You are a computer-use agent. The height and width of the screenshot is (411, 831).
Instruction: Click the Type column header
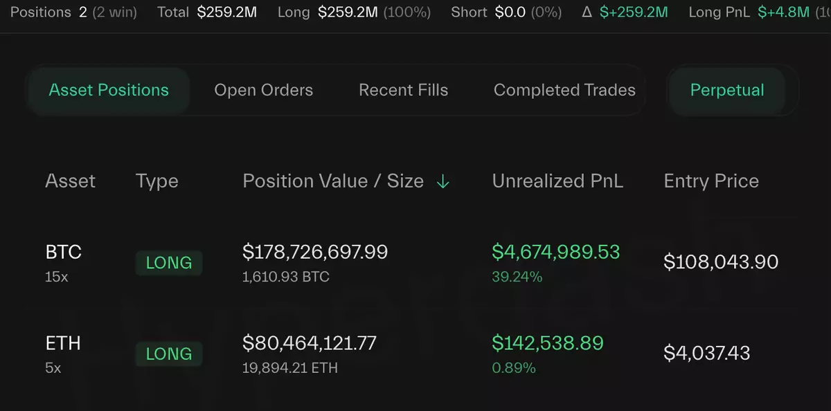point(157,181)
